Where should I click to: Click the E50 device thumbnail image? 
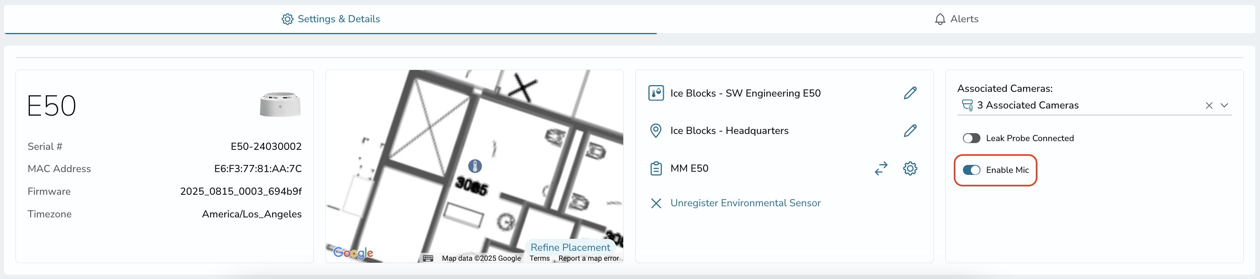tap(280, 105)
